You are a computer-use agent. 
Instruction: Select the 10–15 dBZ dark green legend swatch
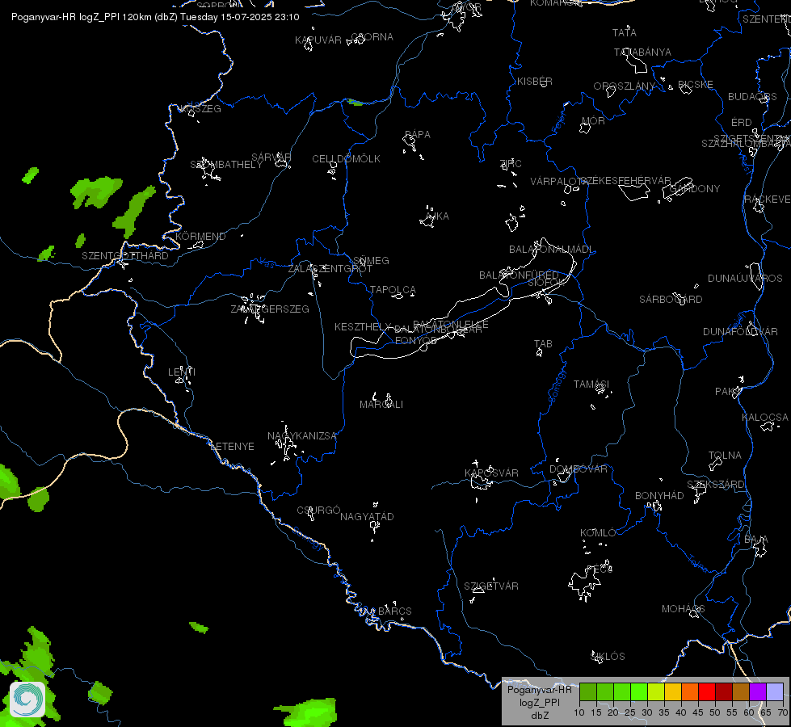tap(587, 691)
